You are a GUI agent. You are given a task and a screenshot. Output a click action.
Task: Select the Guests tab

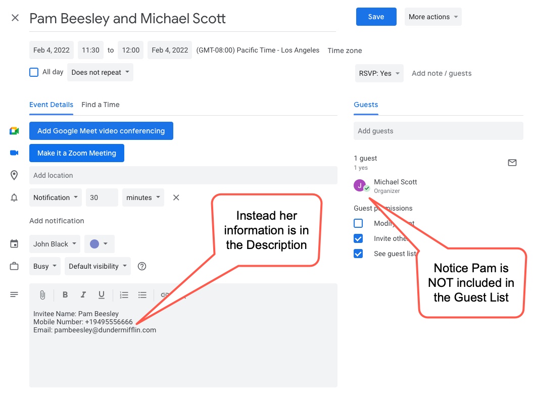point(366,105)
